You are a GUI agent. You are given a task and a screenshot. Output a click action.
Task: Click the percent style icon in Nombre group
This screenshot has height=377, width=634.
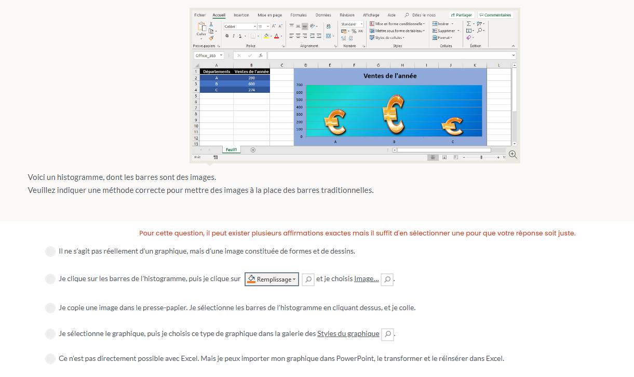click(x=354, y=31)
